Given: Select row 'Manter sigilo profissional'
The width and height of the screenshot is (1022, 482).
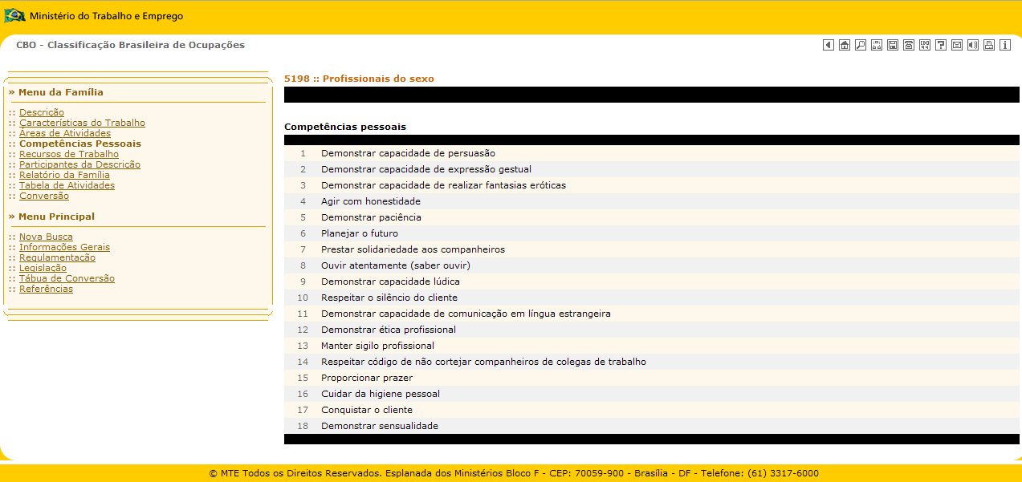Looking at the screenshot, I should point(653,346).
